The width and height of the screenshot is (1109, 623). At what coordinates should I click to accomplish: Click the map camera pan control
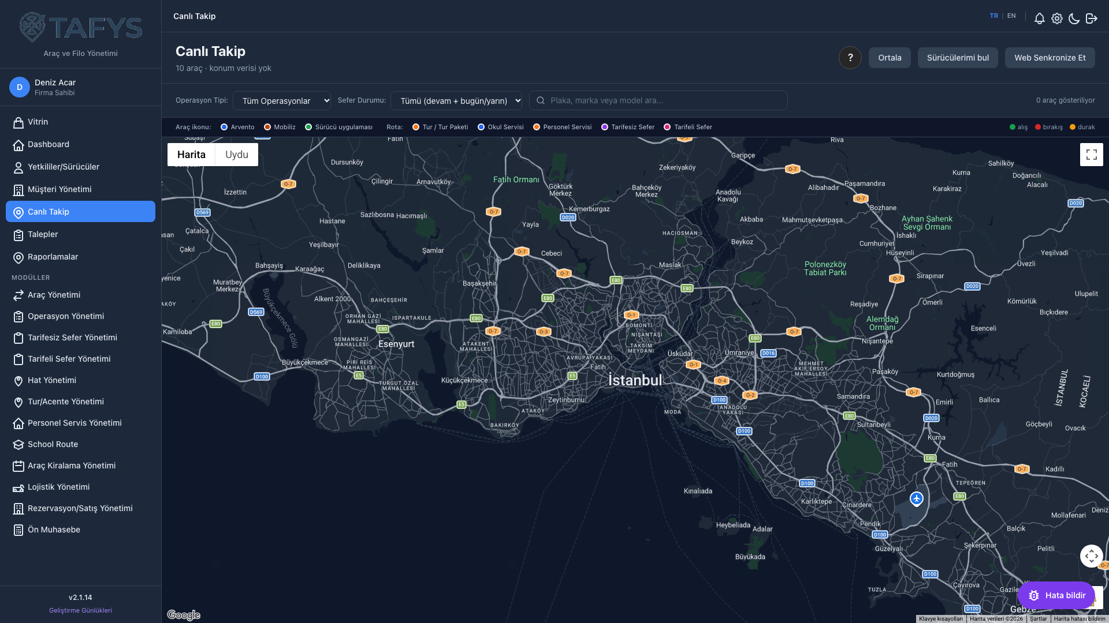pyautogui.click(x=1092, y=556)
